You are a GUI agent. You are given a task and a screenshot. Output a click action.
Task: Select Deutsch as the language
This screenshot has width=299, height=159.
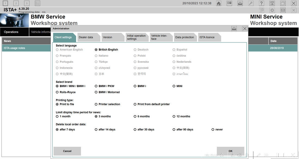135,50
